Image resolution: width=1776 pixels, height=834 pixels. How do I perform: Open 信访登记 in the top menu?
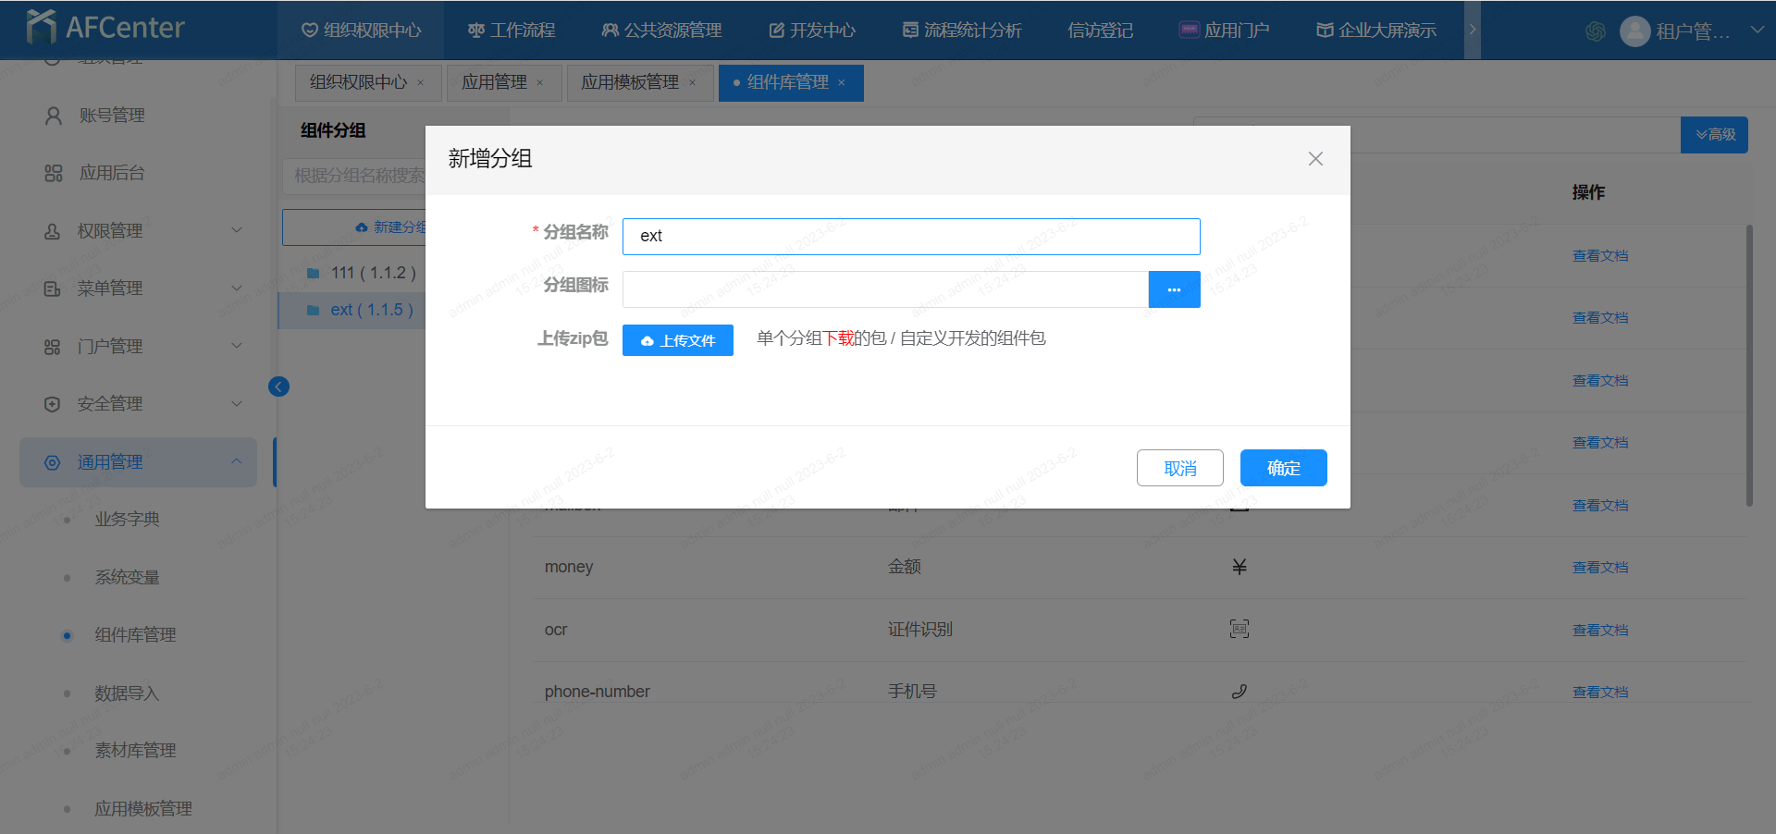(x=1099, y=29)
